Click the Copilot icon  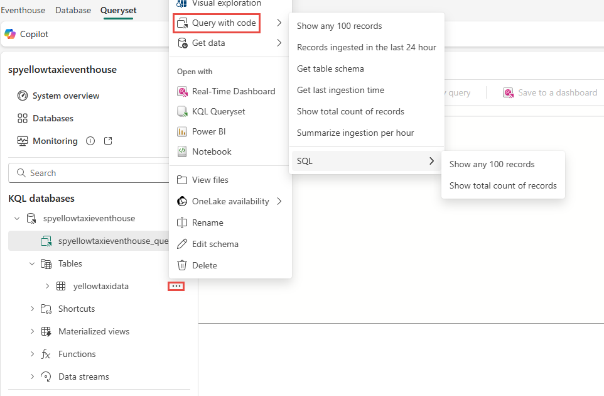[11, 34]
